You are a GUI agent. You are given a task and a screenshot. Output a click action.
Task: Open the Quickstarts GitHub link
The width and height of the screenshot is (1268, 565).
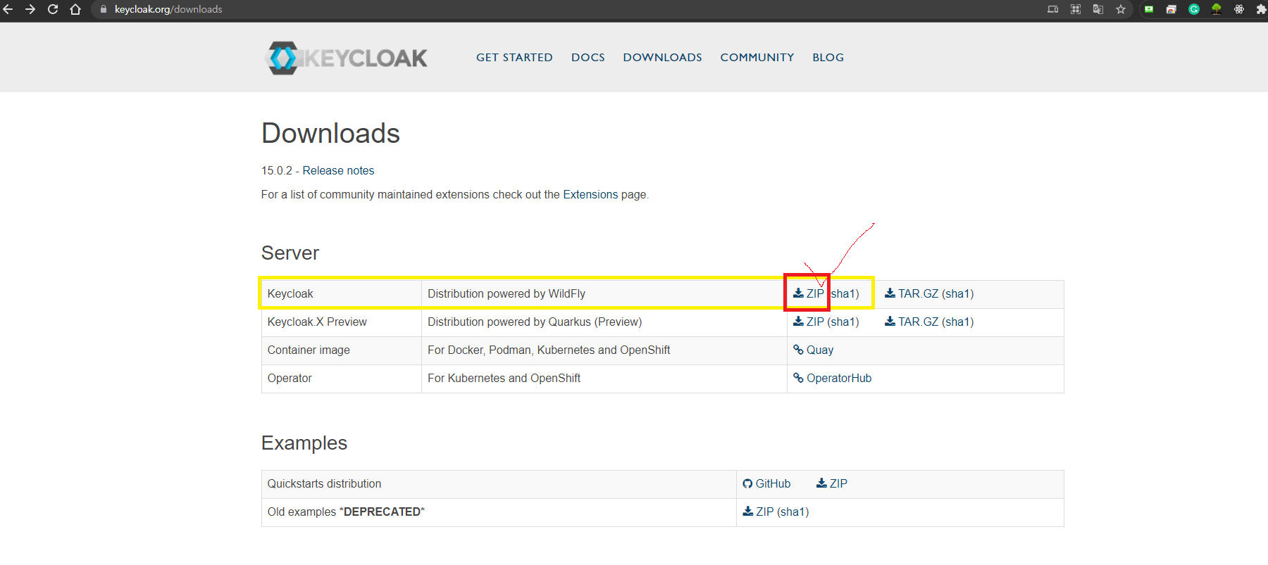point(766,483)
